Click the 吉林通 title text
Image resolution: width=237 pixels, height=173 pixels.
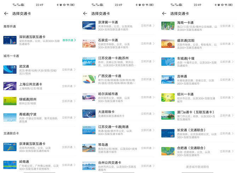coord(182,76)
